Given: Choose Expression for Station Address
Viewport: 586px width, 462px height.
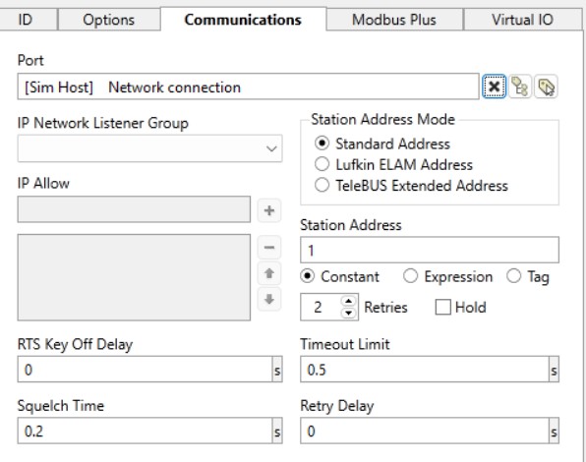Looking at the screenshot, I should pos(447,277).
